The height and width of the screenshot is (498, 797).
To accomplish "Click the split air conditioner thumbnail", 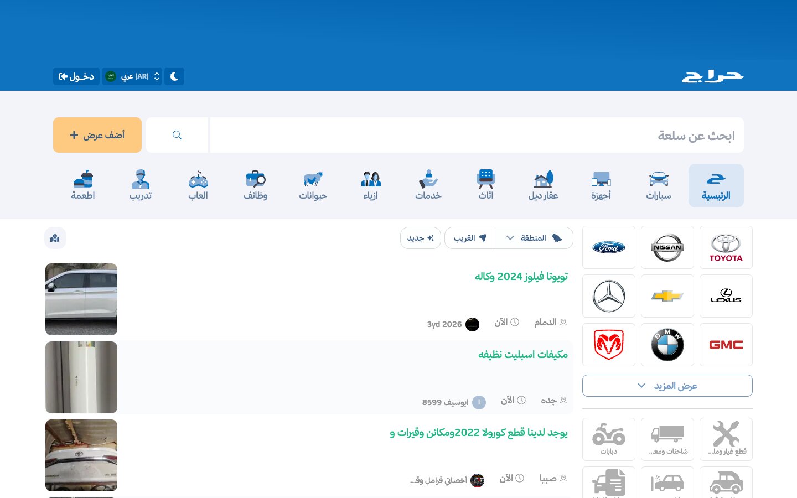I will (x=81, y=377).
